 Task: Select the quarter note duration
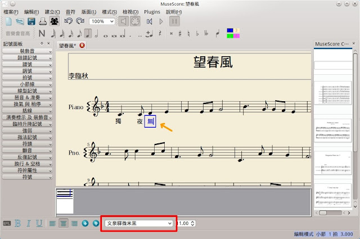[88, 34]
